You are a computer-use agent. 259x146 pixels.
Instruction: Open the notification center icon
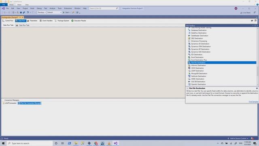click(x=255, y=143)
